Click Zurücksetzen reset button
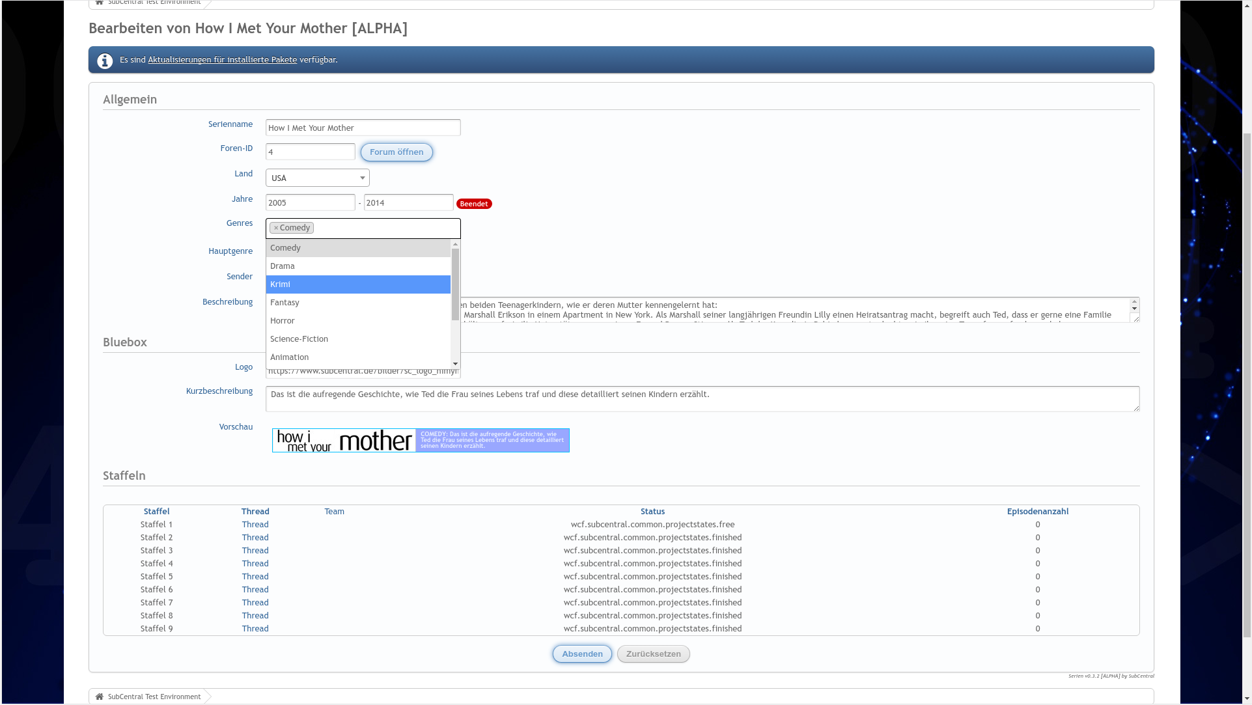The height and width of the screenshot is (705, 1252). pyautogui.click(x=653, y=654)
